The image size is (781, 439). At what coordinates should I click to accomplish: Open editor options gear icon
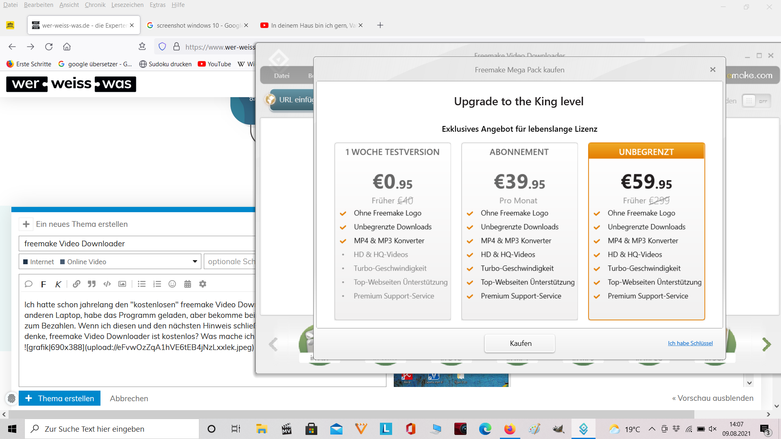click(x=203, y=284)
